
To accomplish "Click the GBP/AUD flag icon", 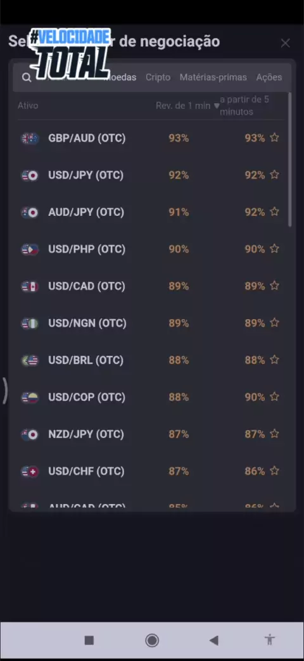I will (30, 138).
